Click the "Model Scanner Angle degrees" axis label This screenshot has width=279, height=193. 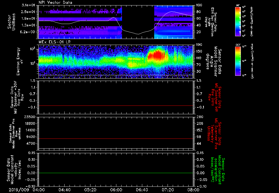tap(213, 61)
